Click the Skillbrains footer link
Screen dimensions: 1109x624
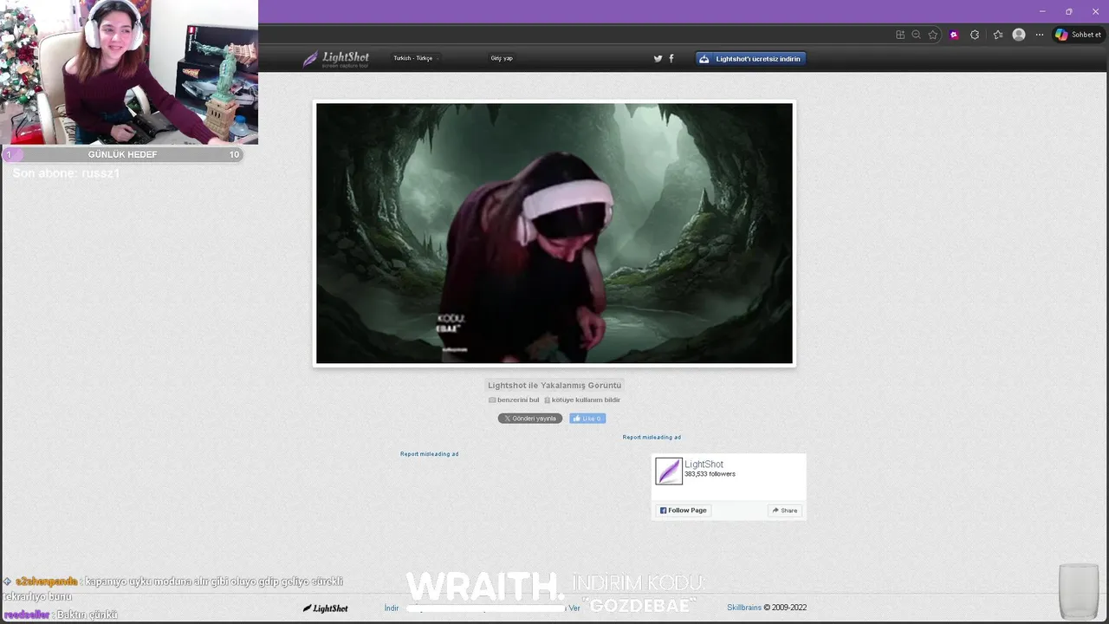(744, 608)
